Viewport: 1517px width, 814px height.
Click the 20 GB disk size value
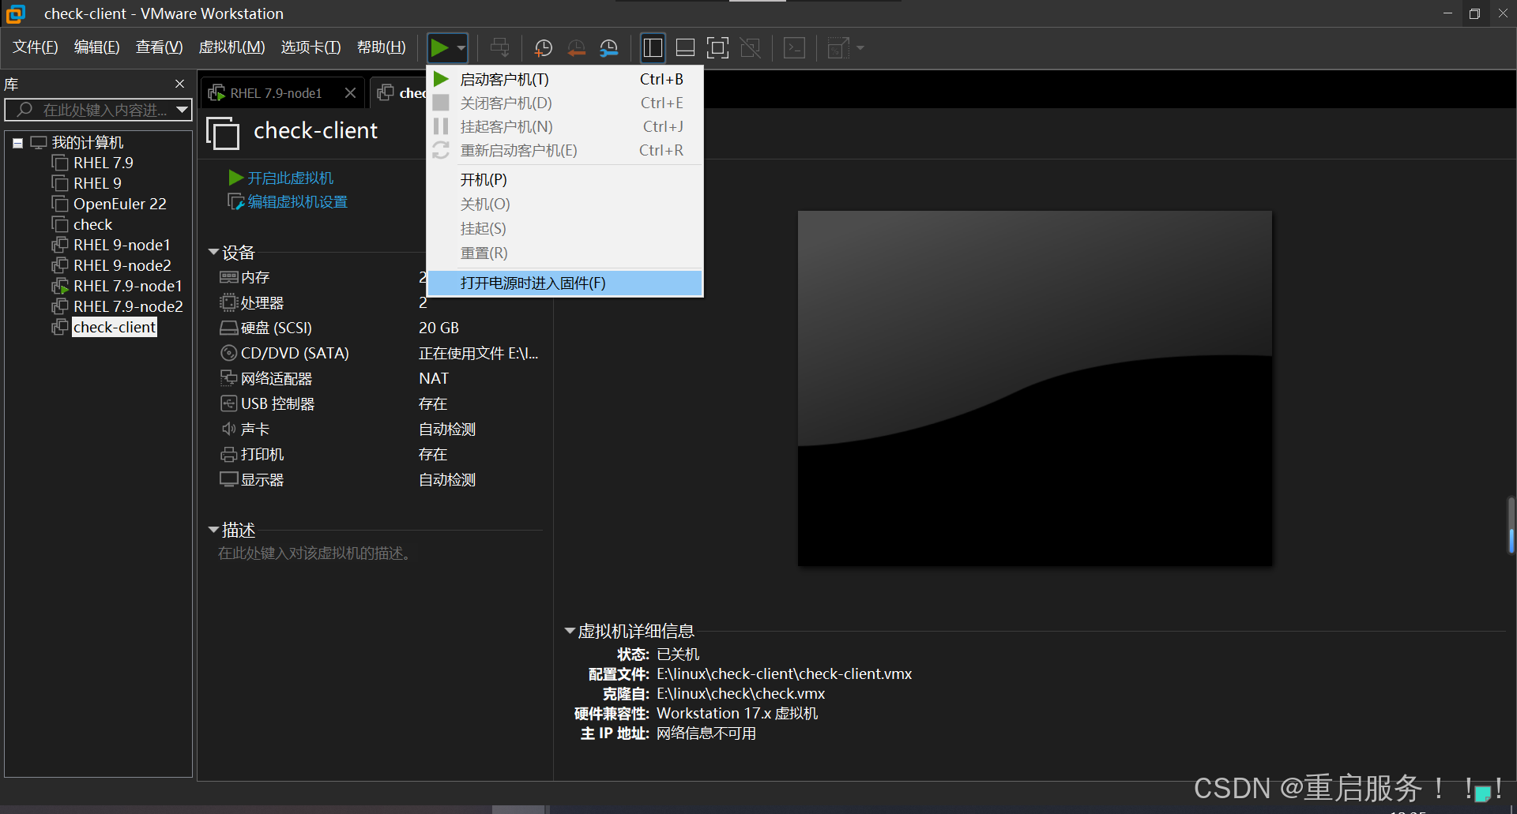point(439,328)
